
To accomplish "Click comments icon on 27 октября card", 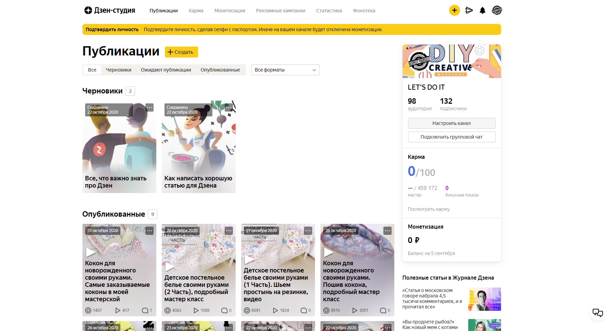I will tap(304, 310).
